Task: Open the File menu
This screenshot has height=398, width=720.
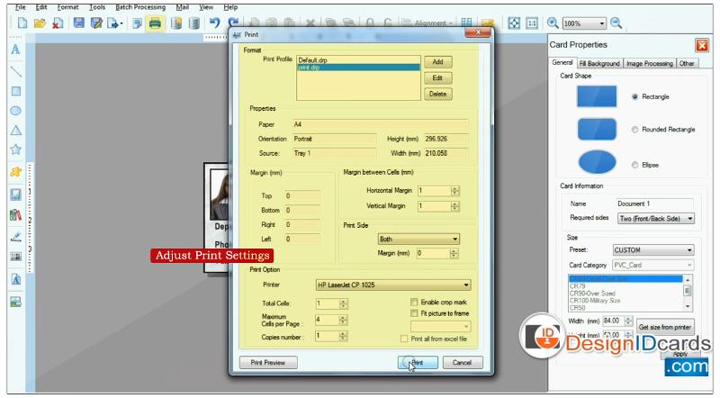Action: pyautogui.click(x=20, y=7)
